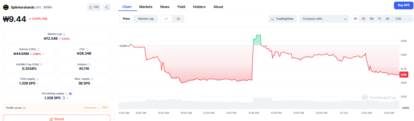Screen dimensions: 414x121
Task: Open info icon beside Max. supply
Action: point(92,79)
